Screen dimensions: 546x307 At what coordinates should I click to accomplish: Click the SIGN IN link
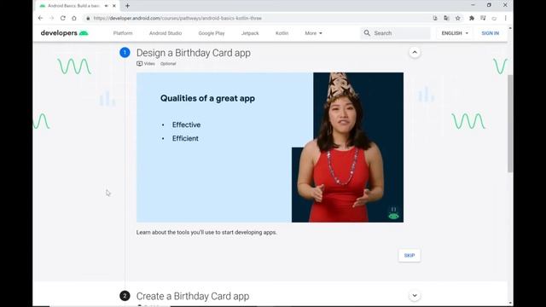click(x=490, y=33)
